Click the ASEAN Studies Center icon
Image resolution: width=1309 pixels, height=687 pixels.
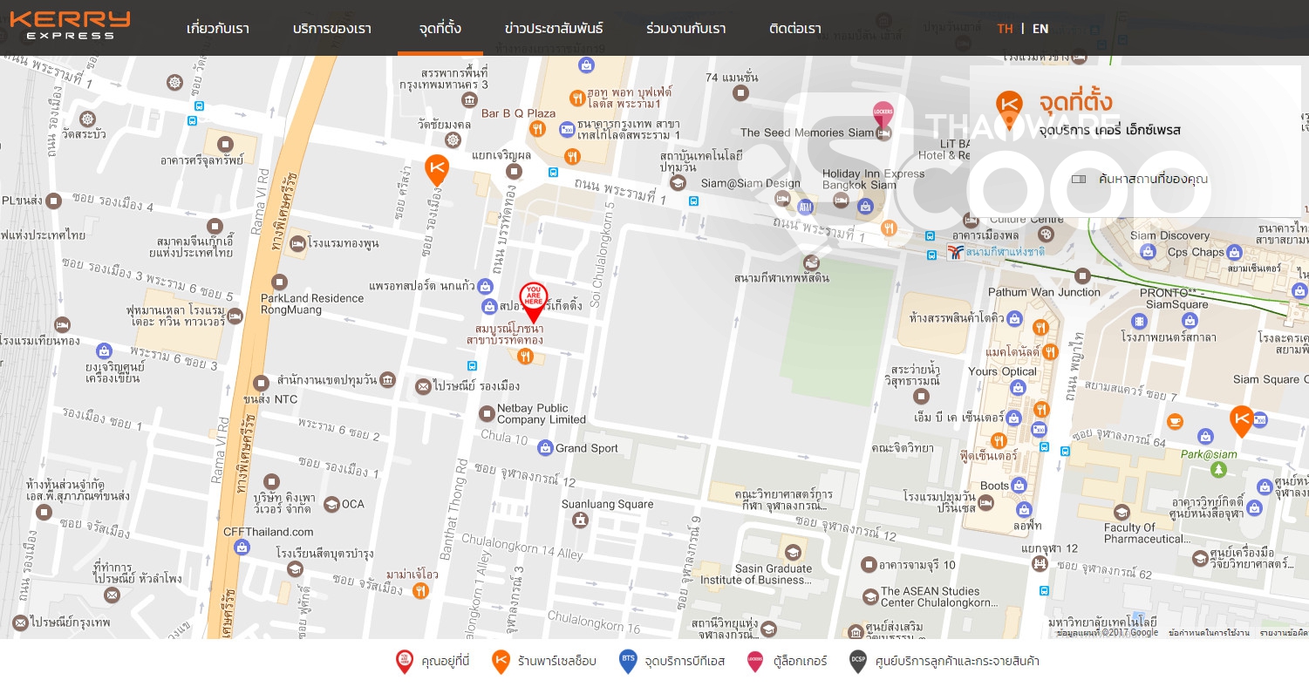pyautogui.click(x=870, y=596)
